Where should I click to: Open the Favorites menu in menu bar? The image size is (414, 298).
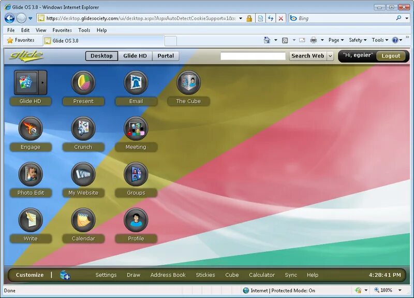tap(62, 30)
